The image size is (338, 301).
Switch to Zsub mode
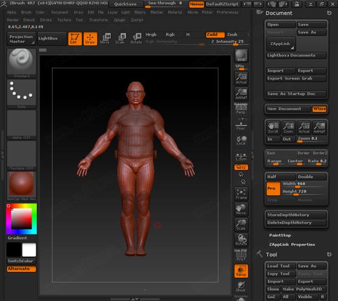point(232,35)
